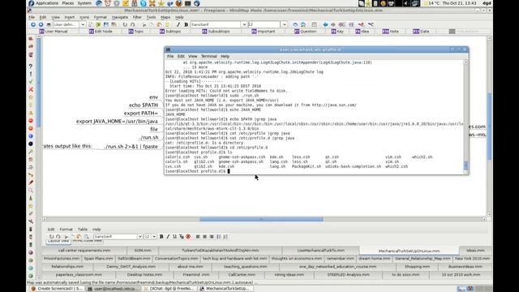This screenshot has height=292, width=519.
Task: Toggle bold in the note editor toolbar
Action: pos(161,237)
